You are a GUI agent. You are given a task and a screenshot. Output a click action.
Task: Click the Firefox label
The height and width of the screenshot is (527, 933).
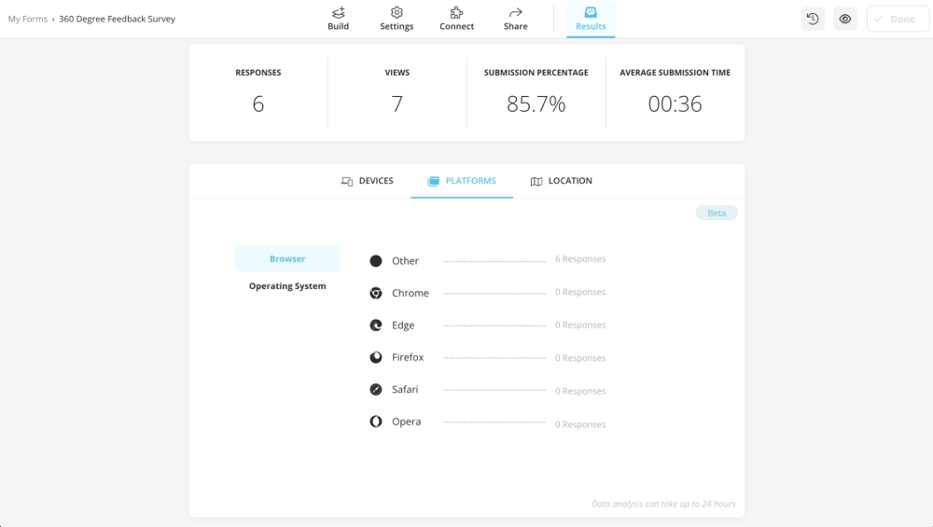click(x=408, y=357)
